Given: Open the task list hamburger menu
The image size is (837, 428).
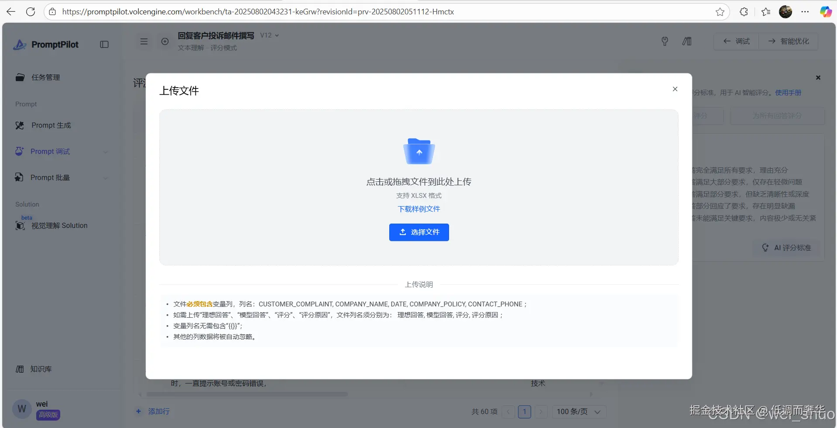Looking at the screenshot, I should click(144, 41).
